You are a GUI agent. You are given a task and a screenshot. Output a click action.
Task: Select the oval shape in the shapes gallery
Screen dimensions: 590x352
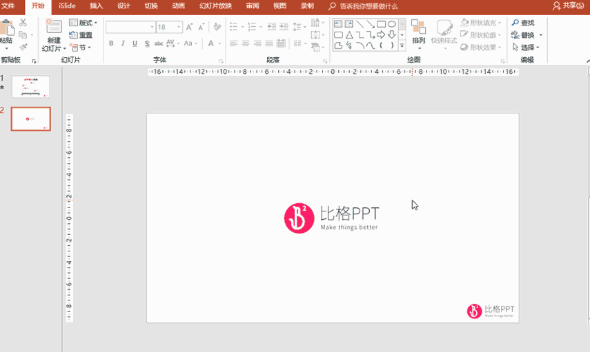tap(391, 23)
